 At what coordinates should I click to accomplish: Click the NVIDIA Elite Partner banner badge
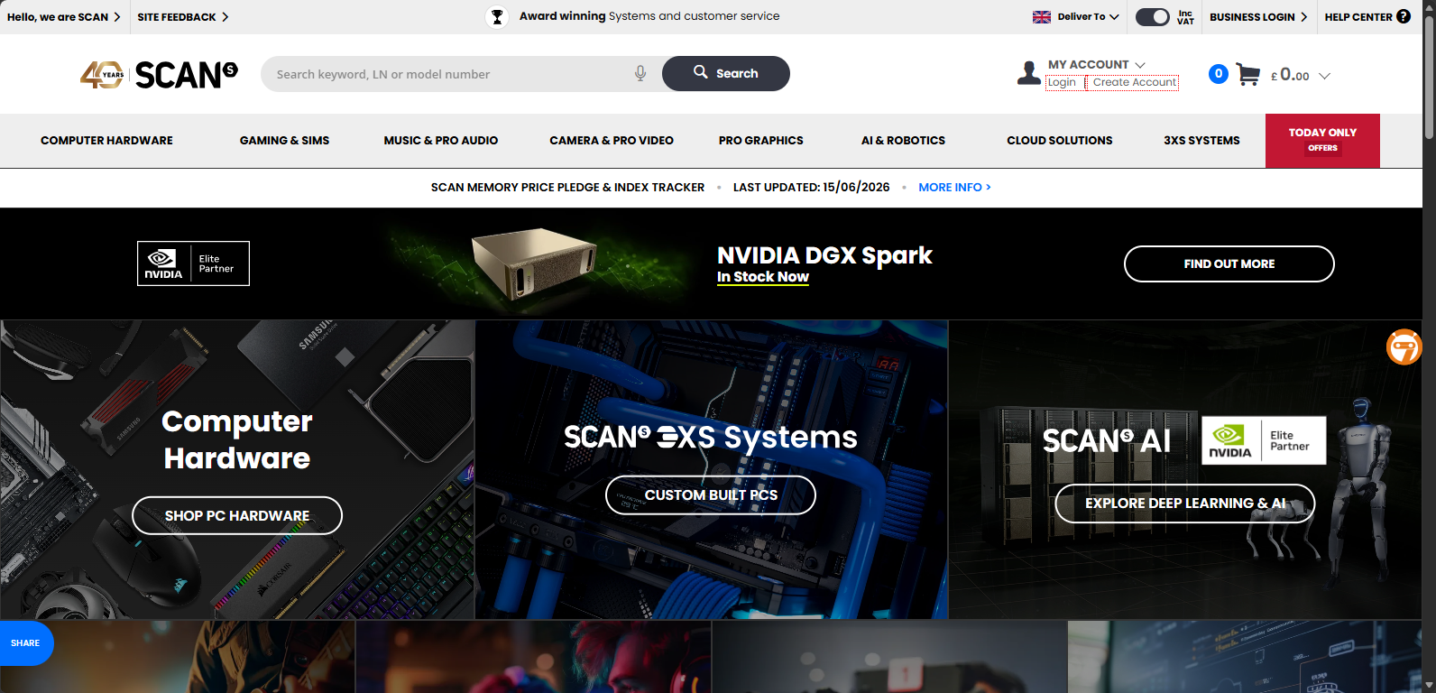(x=193, y=263)
